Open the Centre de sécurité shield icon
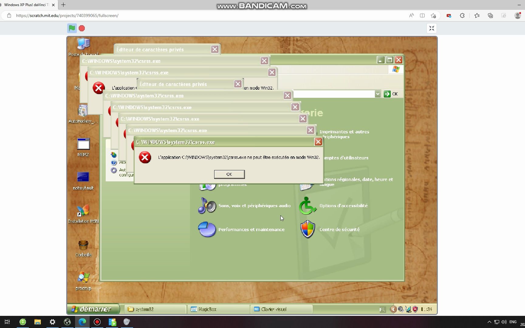Screen dimensions: 525x328 click(308, 229)
